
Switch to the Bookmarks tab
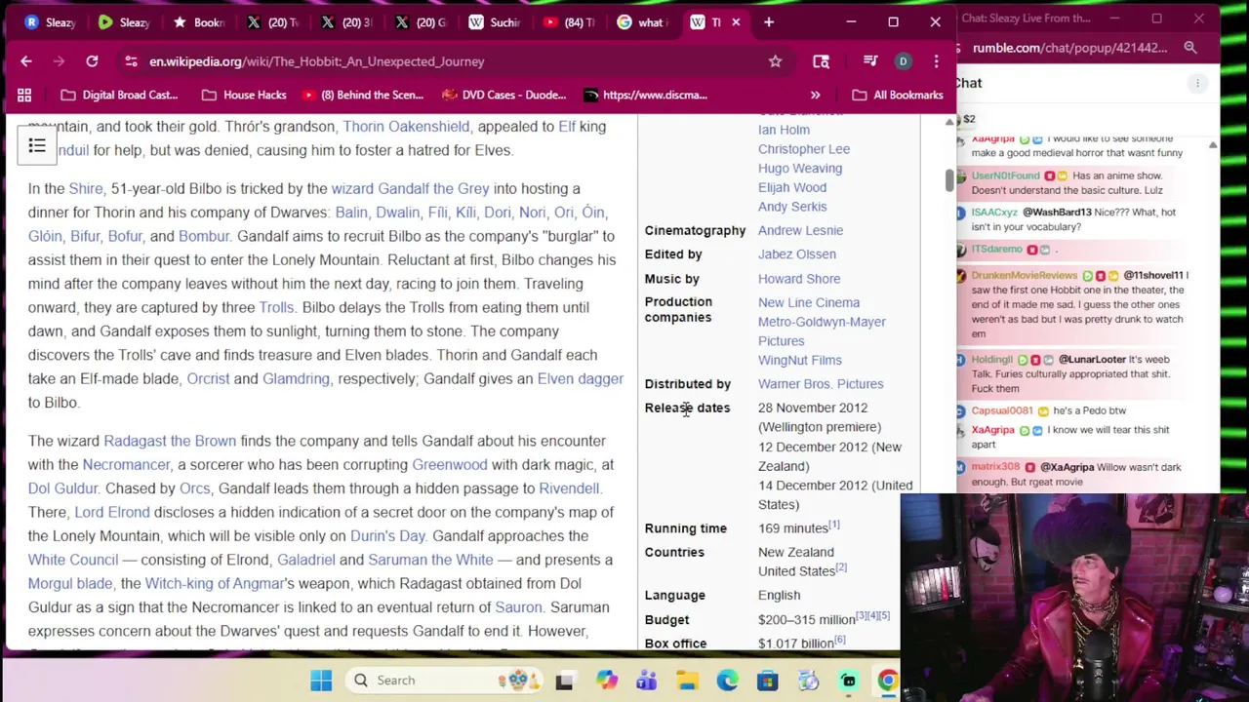pyautogui.click(x=197, y=21)
